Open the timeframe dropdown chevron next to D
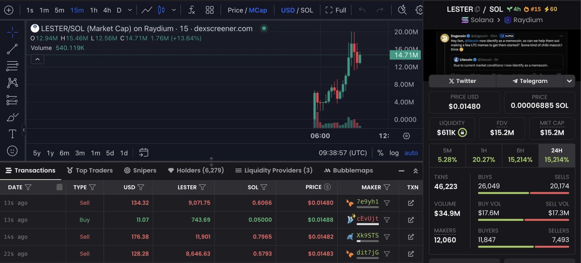Viewport: 581px width, 263px height. click(131, 10)
